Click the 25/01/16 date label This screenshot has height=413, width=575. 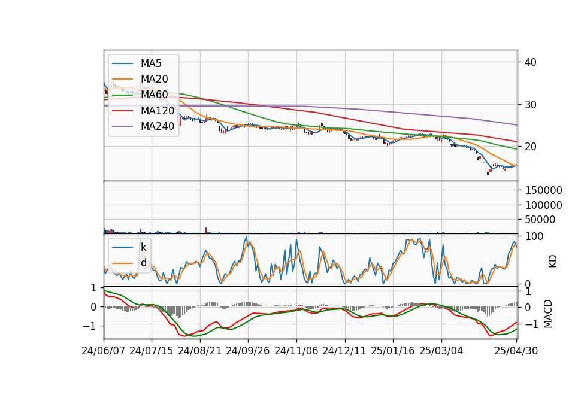click(x=393, y=351)
